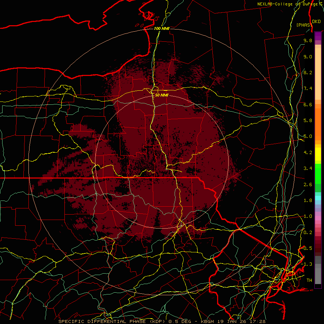
Task: Pick the purple segment of the color bar
Action: point(318,36)
